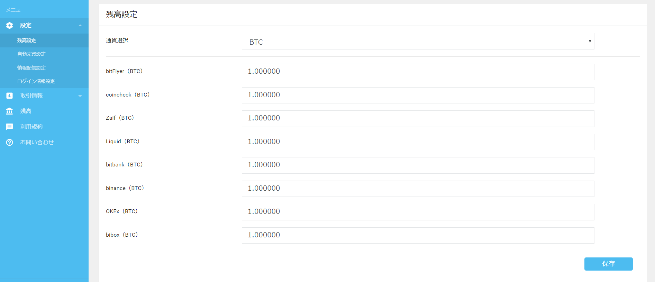The height and width of the screenshot is (282, 655).
Task: Click the お問い合わせ question mark icon
Action: coord(10,142)
